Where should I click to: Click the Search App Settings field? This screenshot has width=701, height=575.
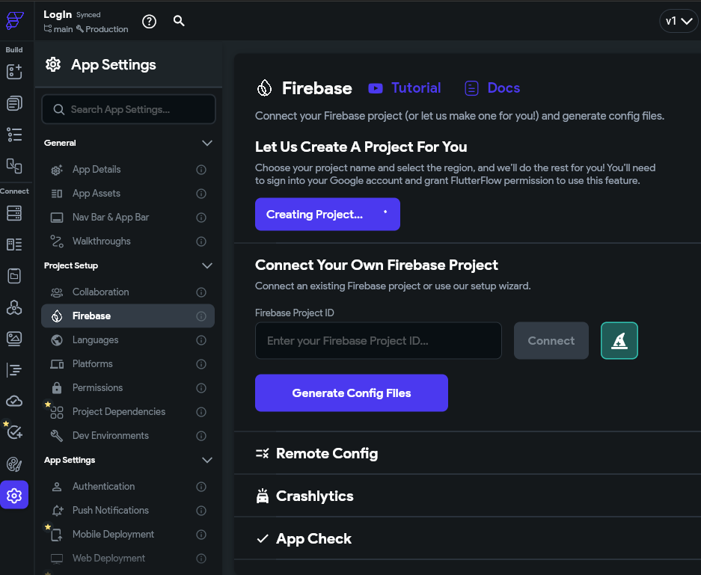129,109
